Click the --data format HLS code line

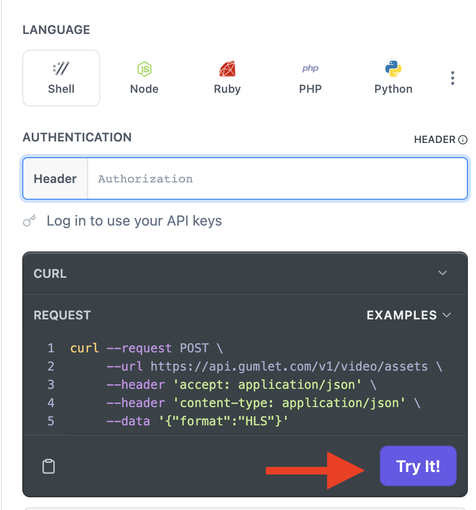[x=197, y=421]
